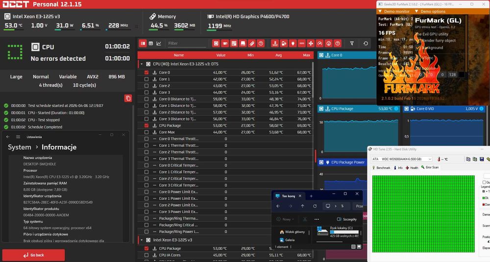Open the Explorer Nowy dropdown
Viewport: 490px width, 262px height.
coord(285,219)
